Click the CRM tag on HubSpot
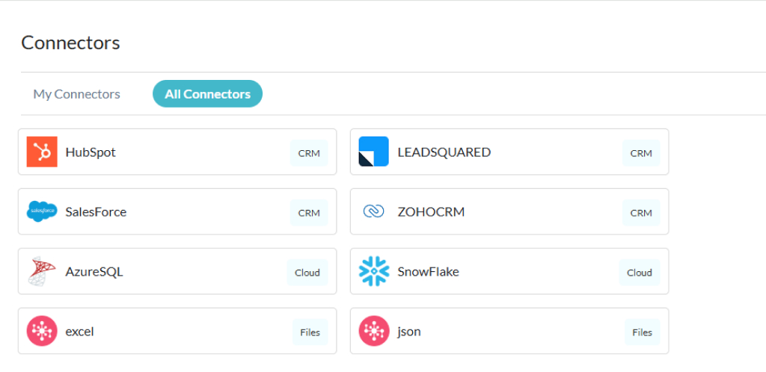766x372 pixels. tap(309, 153)
